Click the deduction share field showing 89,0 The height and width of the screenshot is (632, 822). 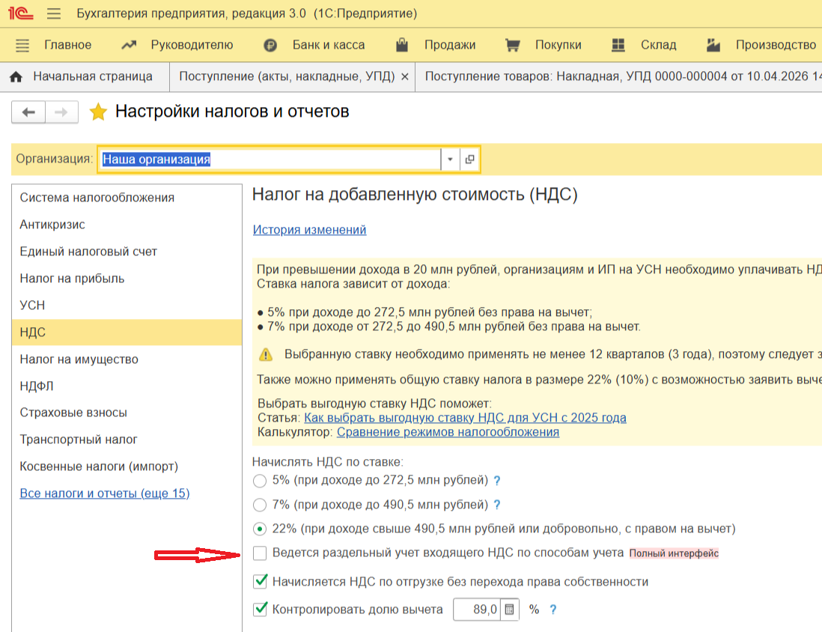477,610
